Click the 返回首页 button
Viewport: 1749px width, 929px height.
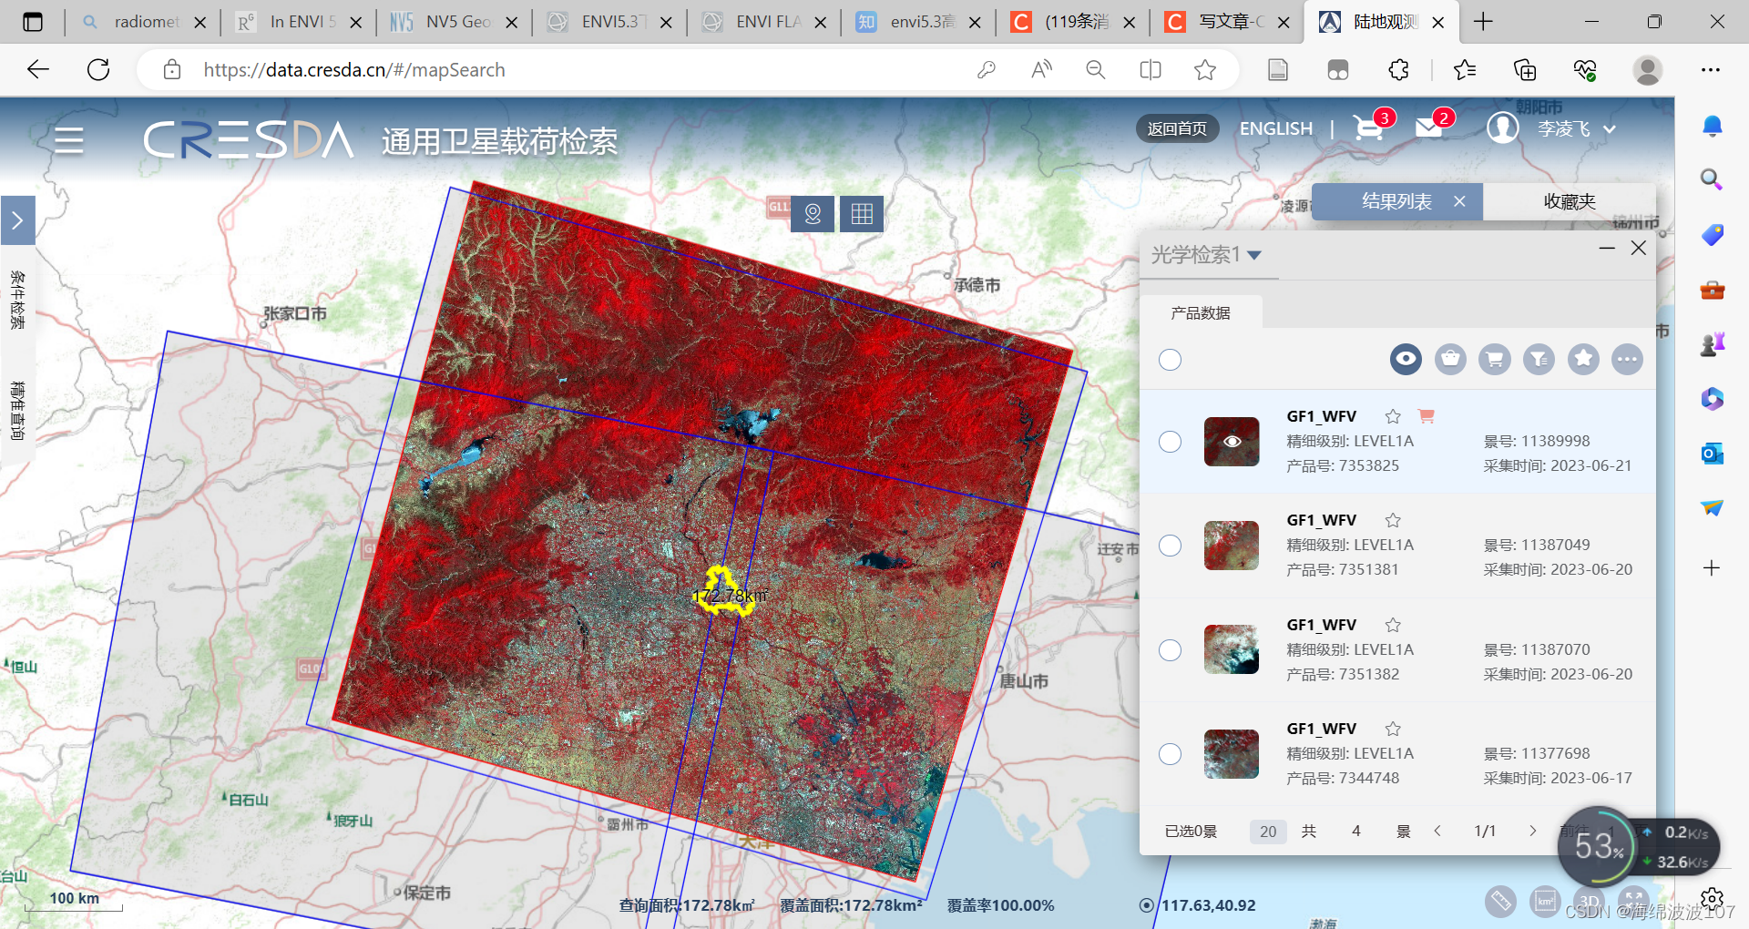tap(1177, 128)
